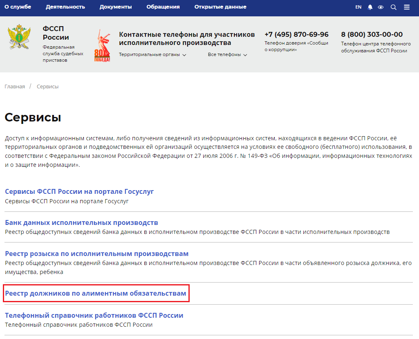Select Обращения in the top menu

[163, 7]
